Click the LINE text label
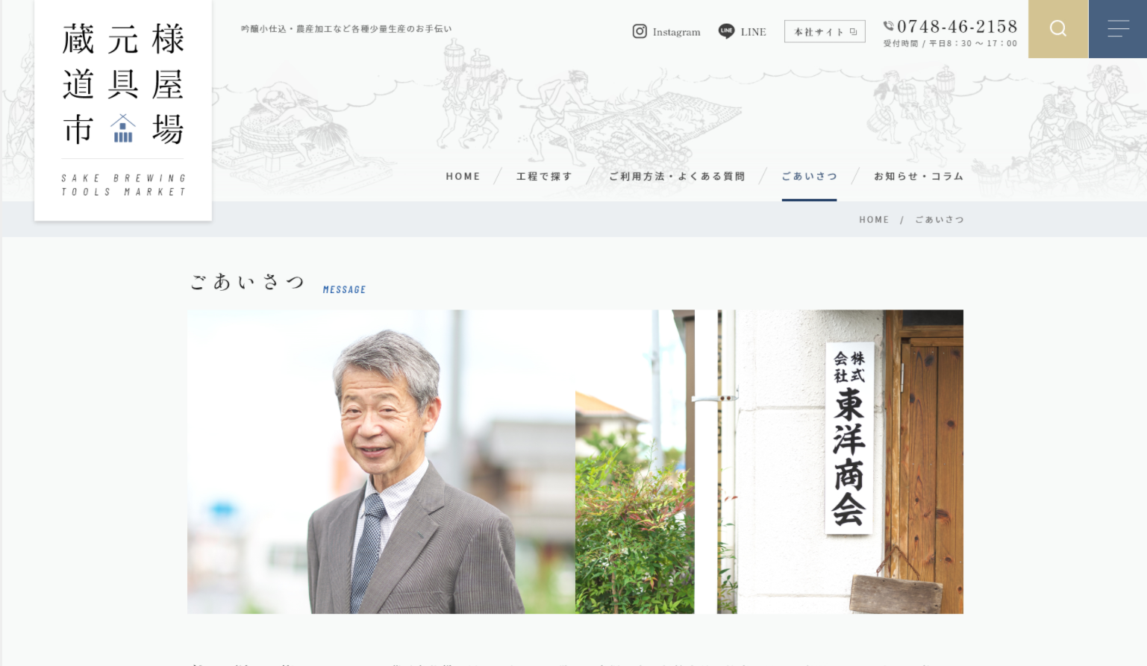 753,32
